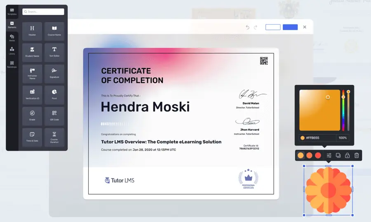
Task: Select the Hendra Moski student name
Action: (145, 107)
